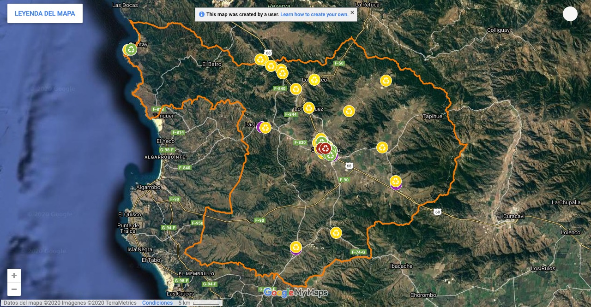Click the Google My Maps logo

(295, 293)
